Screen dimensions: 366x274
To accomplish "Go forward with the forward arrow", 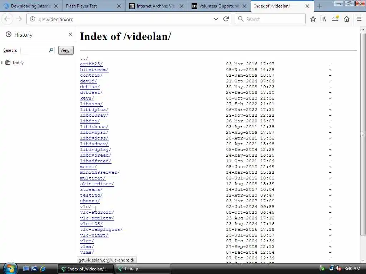I will [x=19, y=19].
